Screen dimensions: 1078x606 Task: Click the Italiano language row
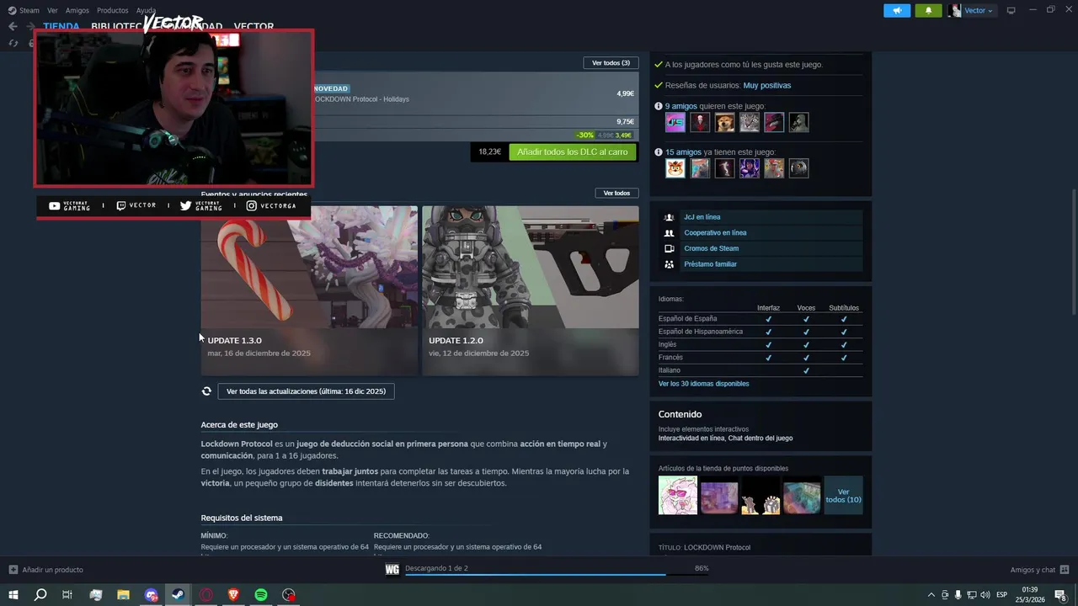(x=760, y=370)
